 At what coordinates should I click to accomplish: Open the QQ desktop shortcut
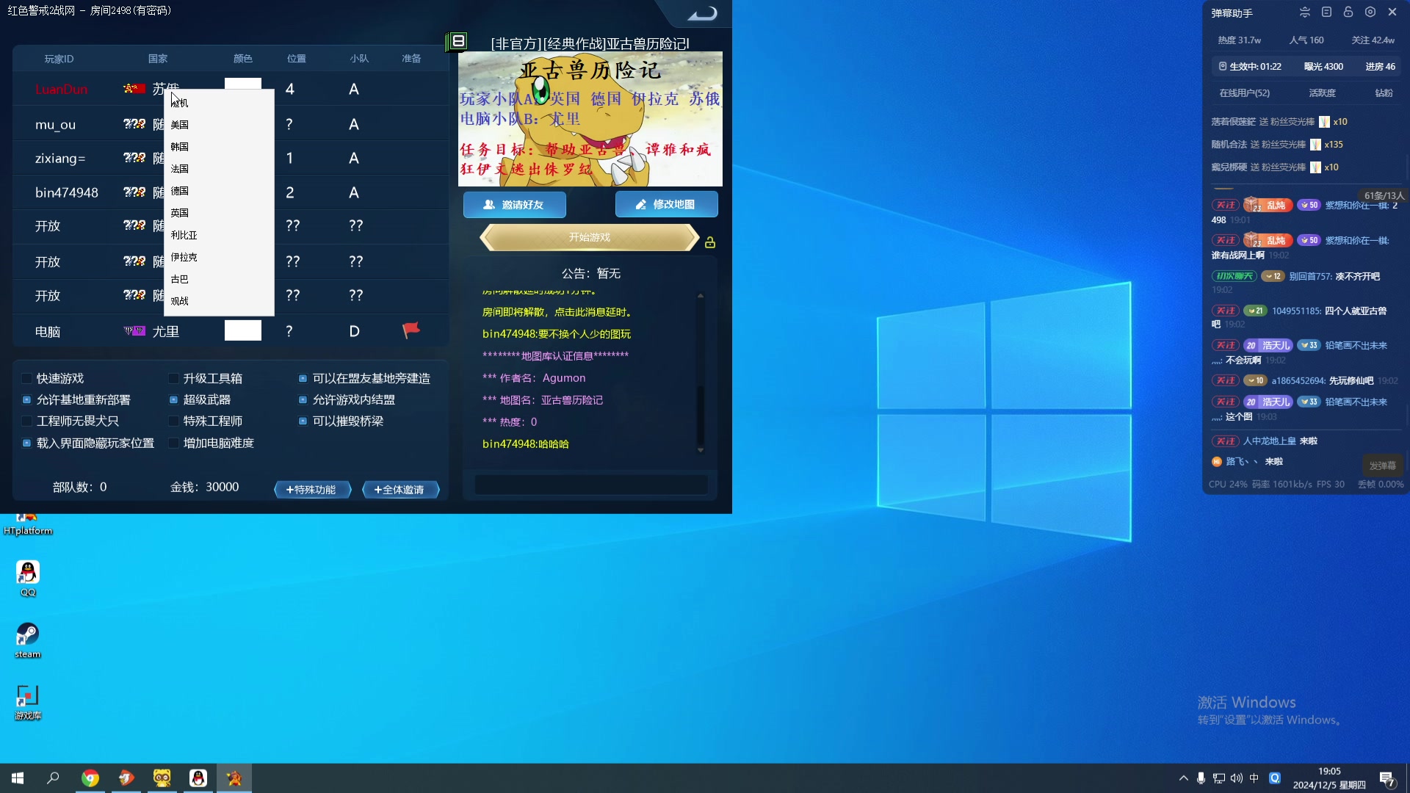tap(28, 578)
